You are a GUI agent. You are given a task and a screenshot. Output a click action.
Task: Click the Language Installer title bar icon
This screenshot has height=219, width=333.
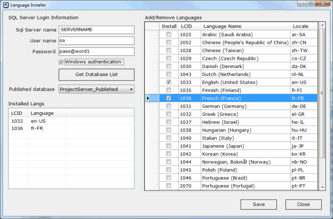[6, 5]
